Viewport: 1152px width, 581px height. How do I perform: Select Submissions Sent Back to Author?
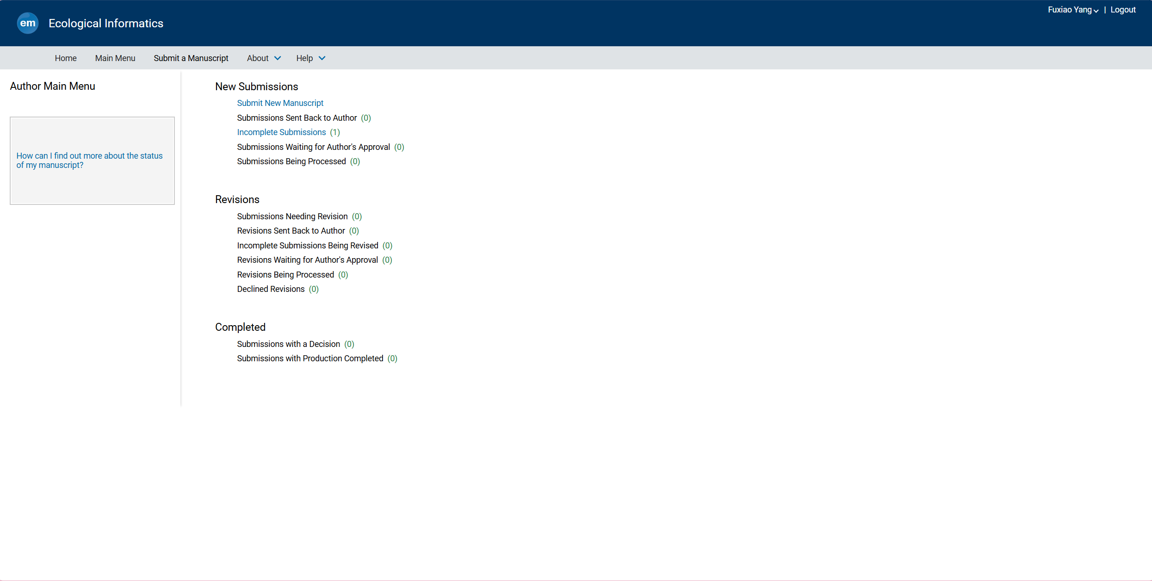click(297, 118)
